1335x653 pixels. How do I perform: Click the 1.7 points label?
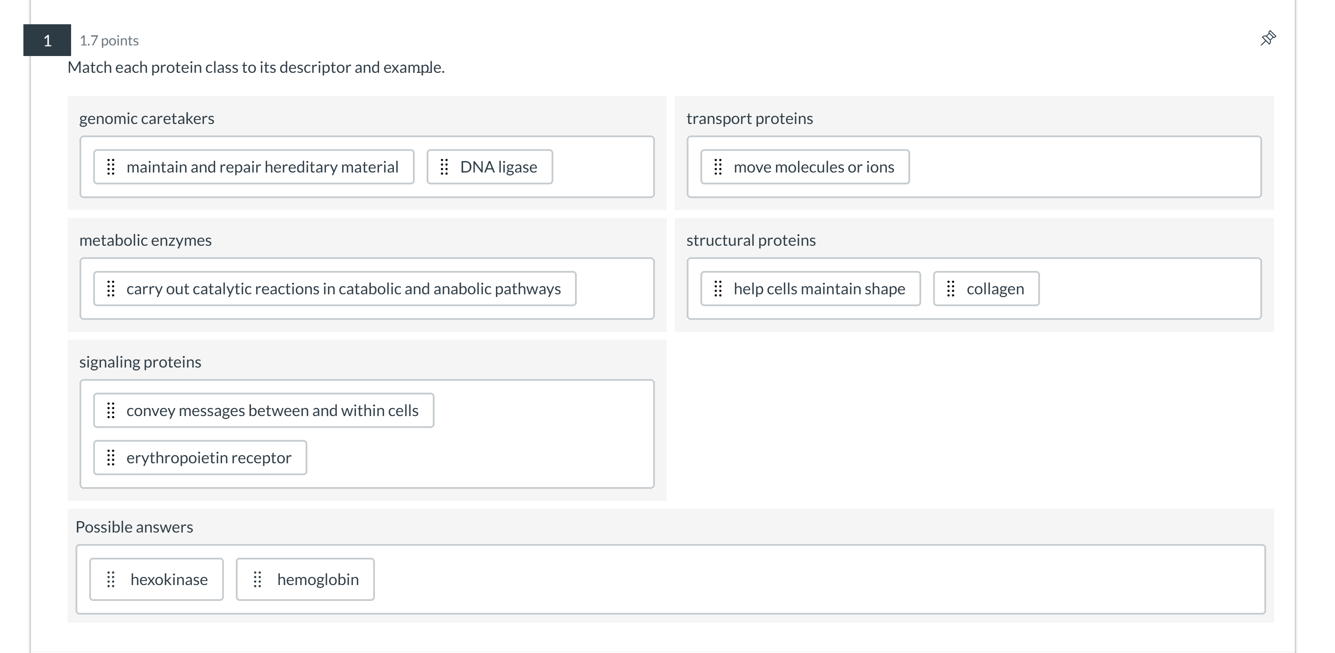[109, 41]
